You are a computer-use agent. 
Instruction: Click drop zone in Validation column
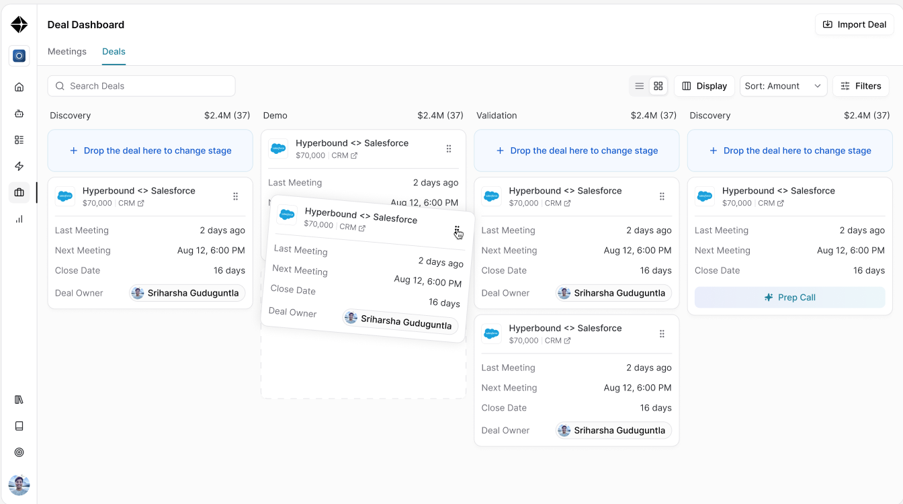pos(576,151)
